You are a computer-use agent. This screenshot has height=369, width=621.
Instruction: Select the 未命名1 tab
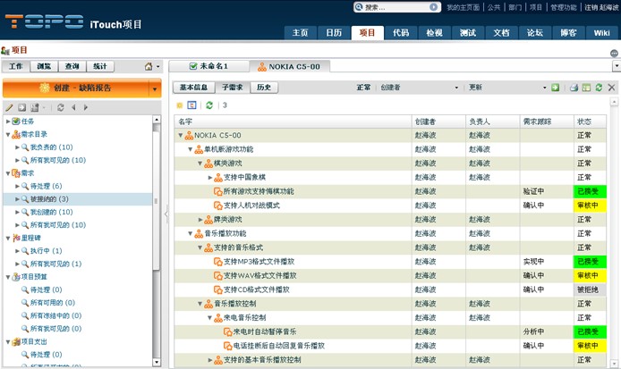(209, 66)
